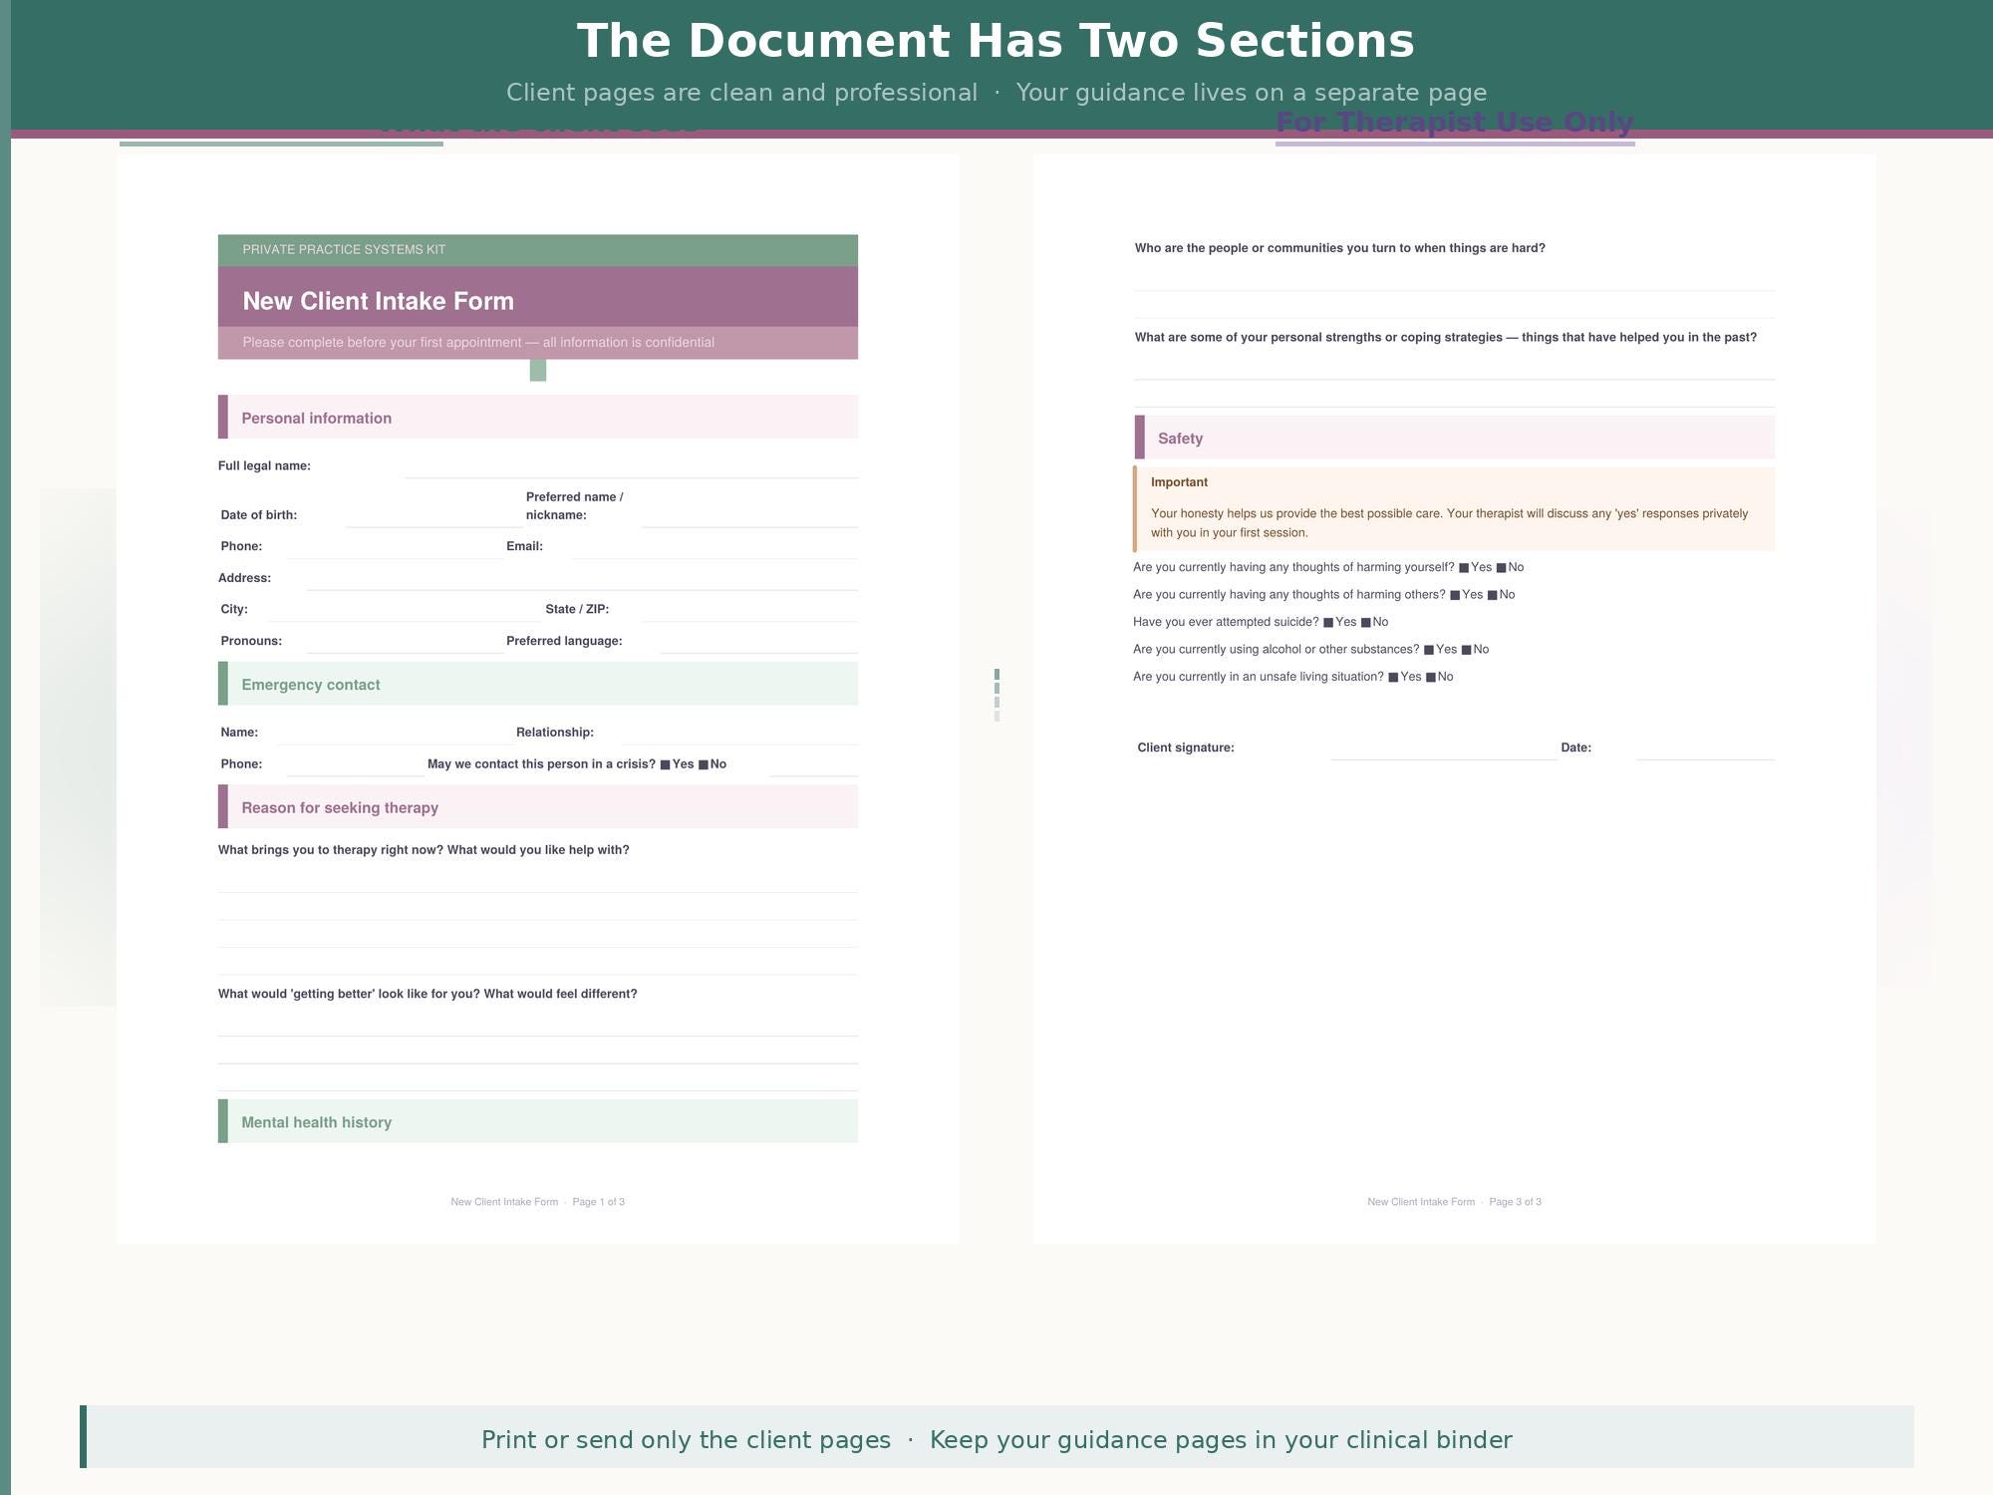The width and height of the screenshot is (1993, 1495).
Task: Click the Preferred language field
Action: tap(759, 642)
